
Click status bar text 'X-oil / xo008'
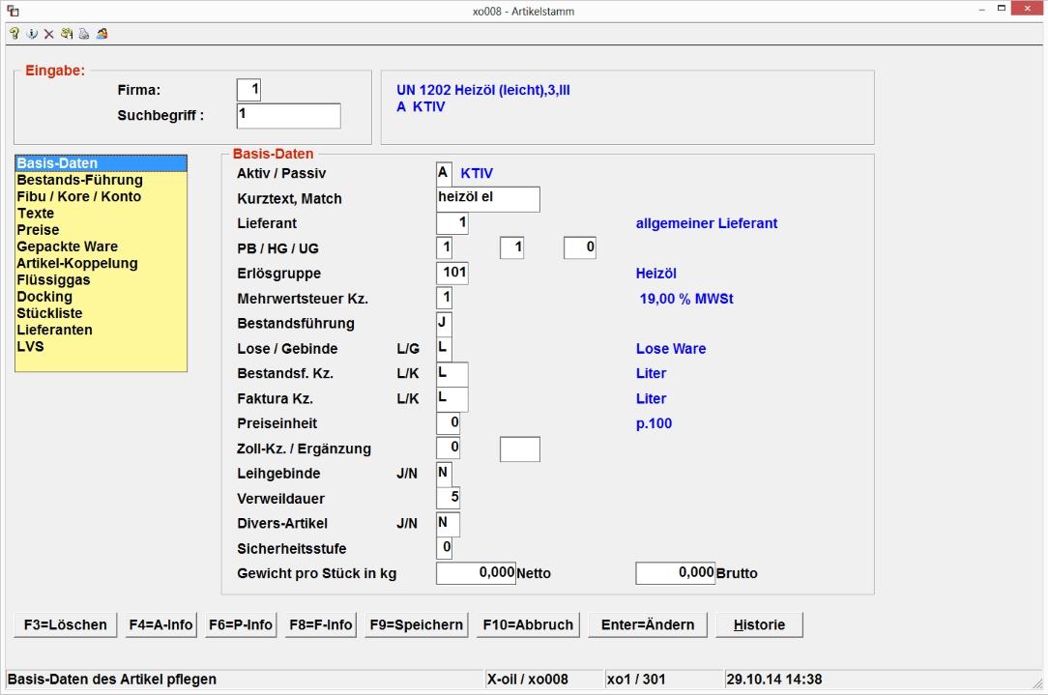point(527,680)
